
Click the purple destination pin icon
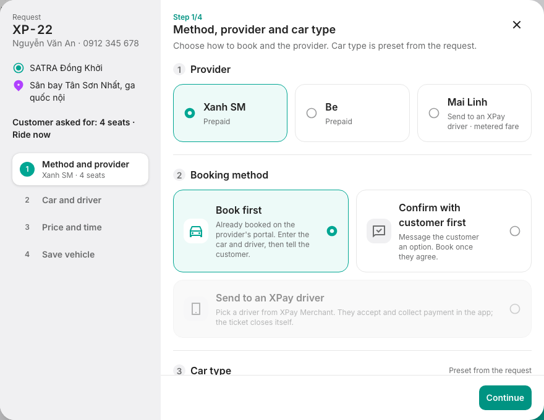click(x=19, y=86)
